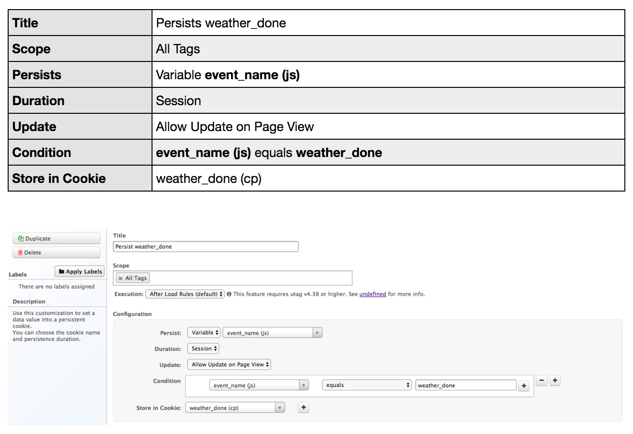Open the Duration Session dropdown
Screen dimensions: 633x434
click(203, 349)
